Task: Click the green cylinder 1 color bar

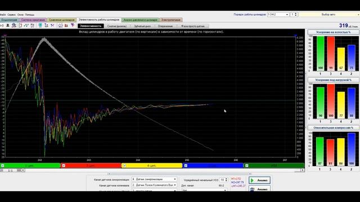Action: coord(30,166)
